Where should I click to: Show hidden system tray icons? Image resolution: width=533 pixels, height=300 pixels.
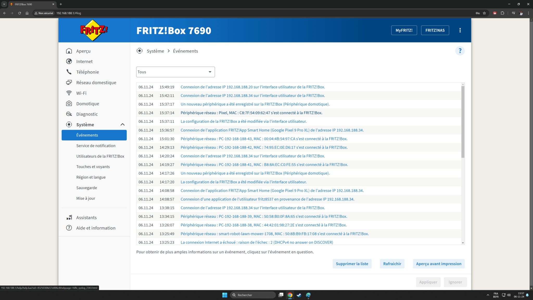[x=488, y=295]
